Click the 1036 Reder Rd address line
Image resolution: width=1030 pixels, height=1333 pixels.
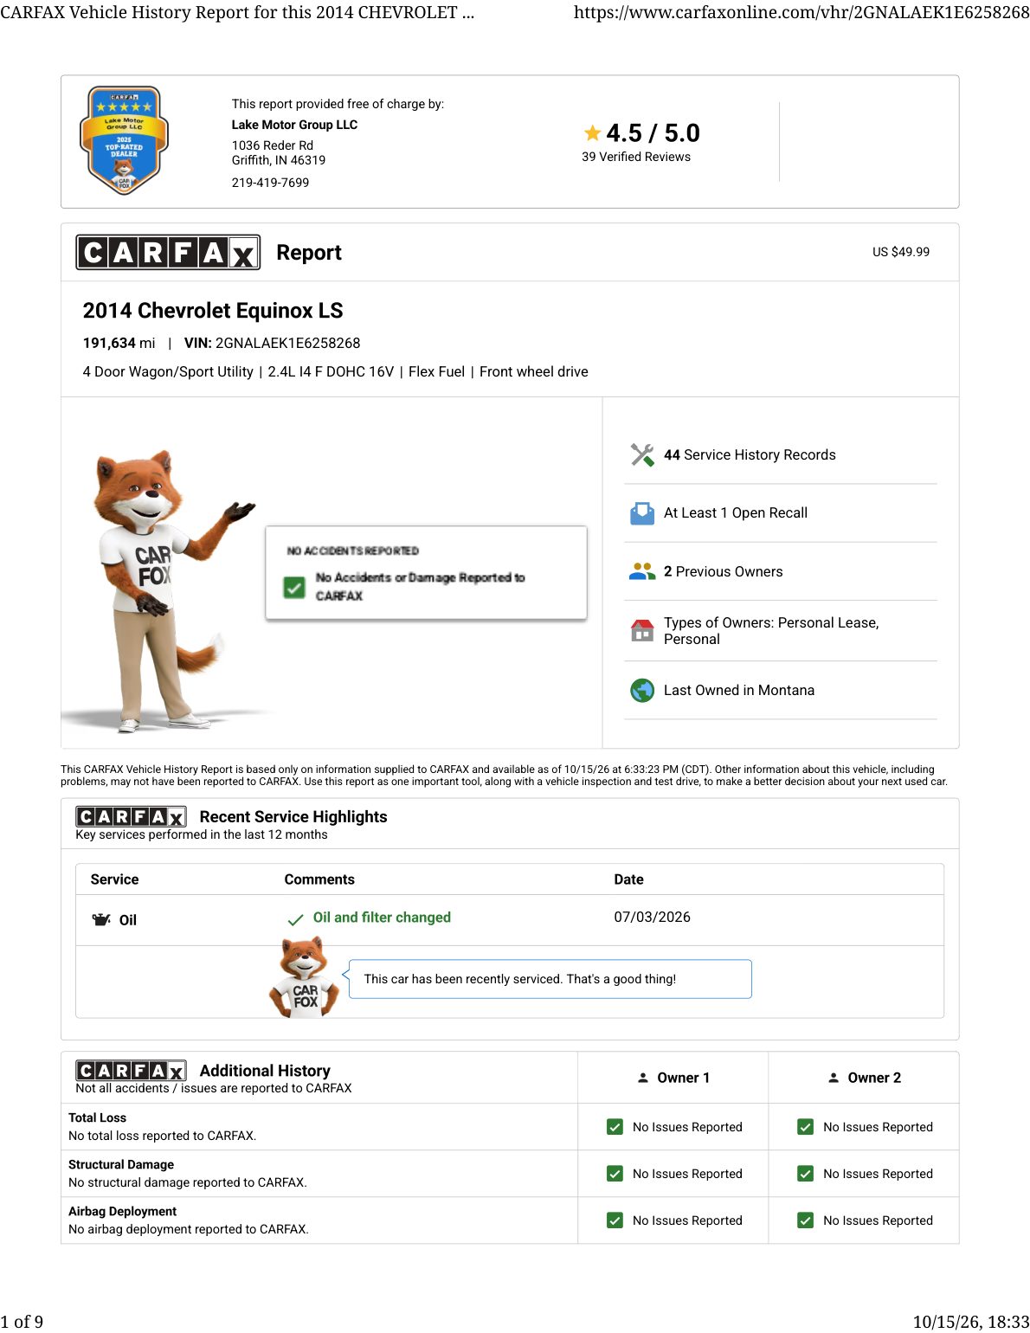273,145
